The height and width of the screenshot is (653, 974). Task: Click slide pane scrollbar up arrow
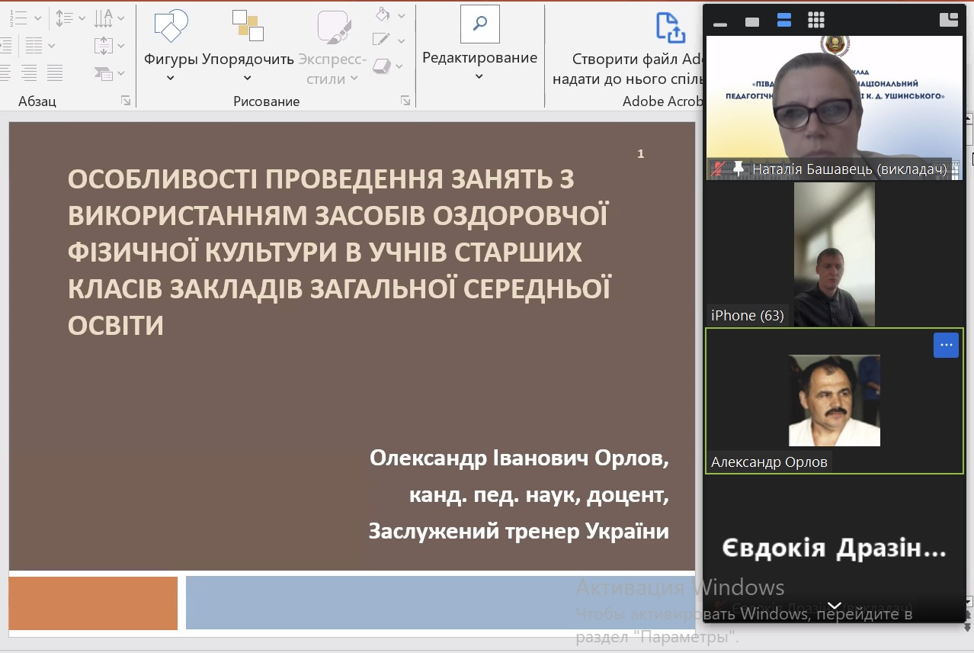(x=969, y=119)
